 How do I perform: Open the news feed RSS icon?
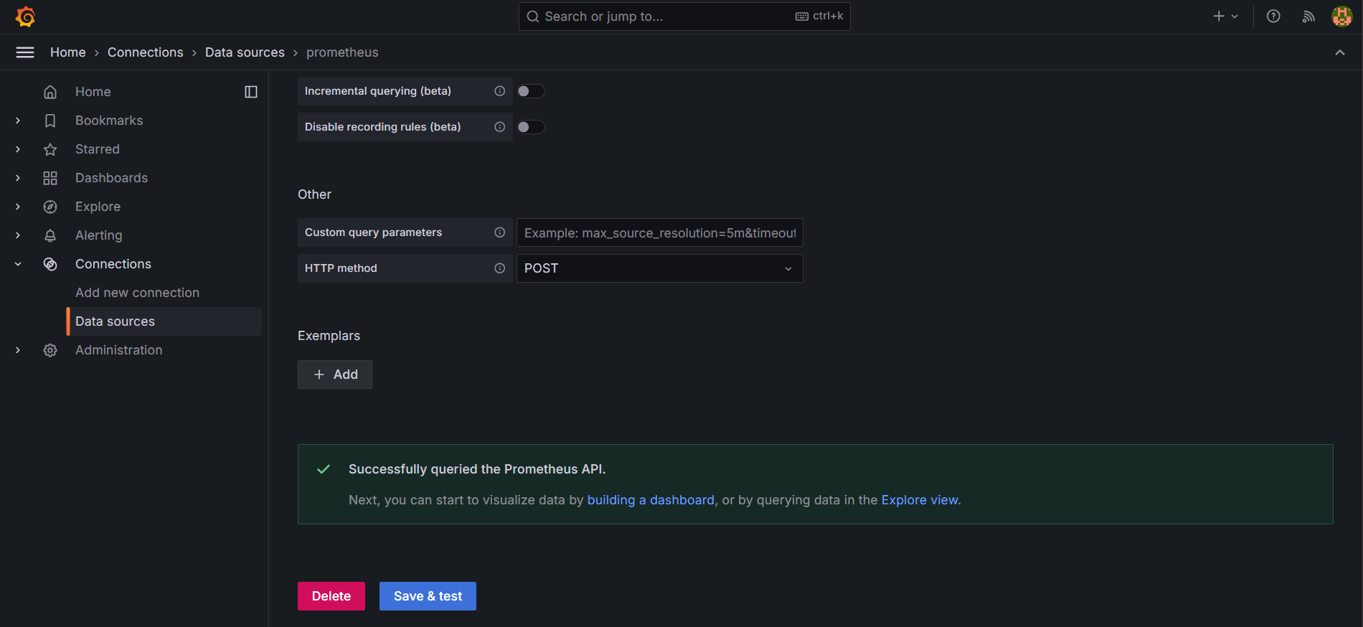(x=1308, y=16)
